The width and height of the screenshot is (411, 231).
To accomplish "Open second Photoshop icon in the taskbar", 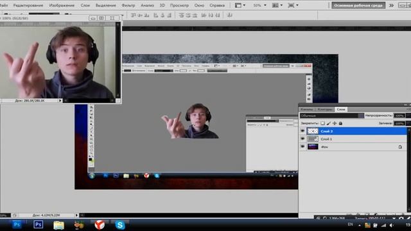I will [x=39, y=225].
